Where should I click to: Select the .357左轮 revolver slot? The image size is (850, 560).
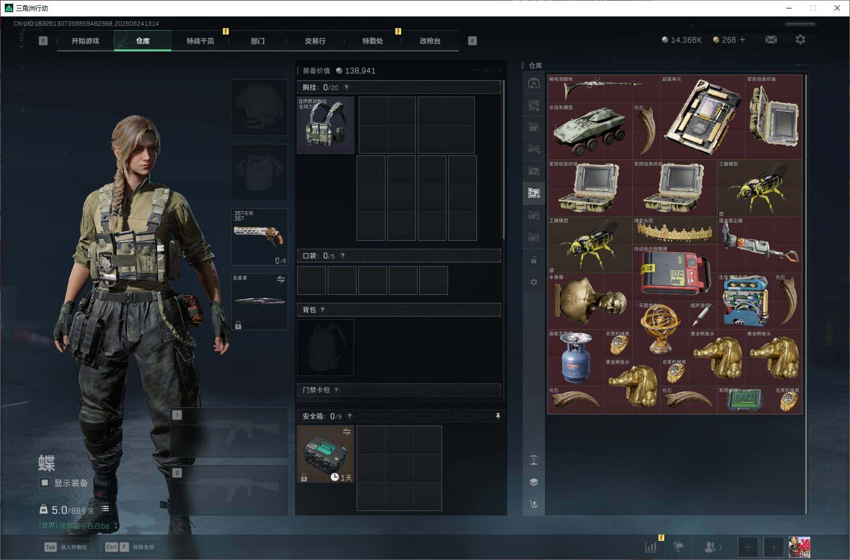[259, 237]
